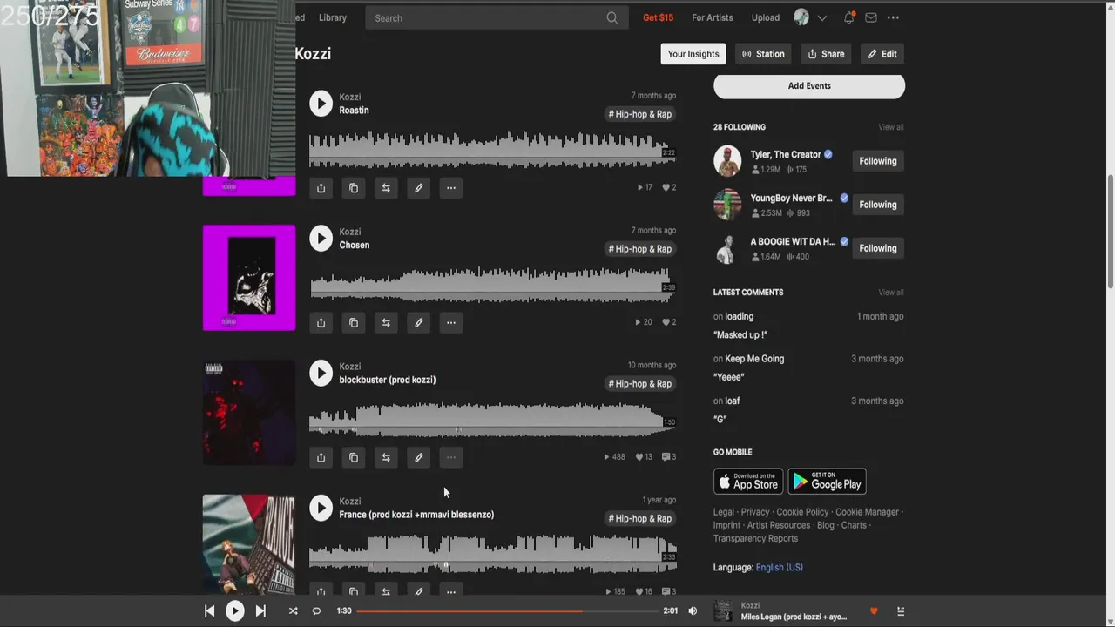Copy link of Roastin track

(x=353, y=188)
